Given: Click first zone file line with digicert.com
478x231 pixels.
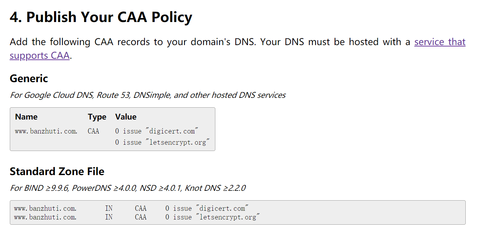Looking at the screenshot, I should (x=132, y=209).
